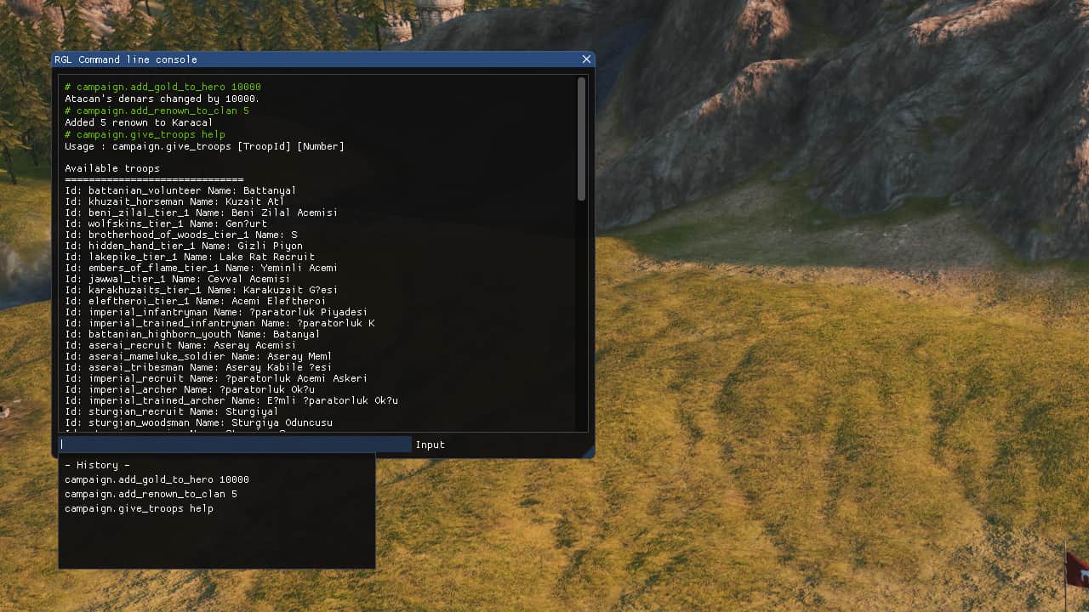1089x612 pixels.
Task: Click the '- History -' header
Action: click(97, 465)
